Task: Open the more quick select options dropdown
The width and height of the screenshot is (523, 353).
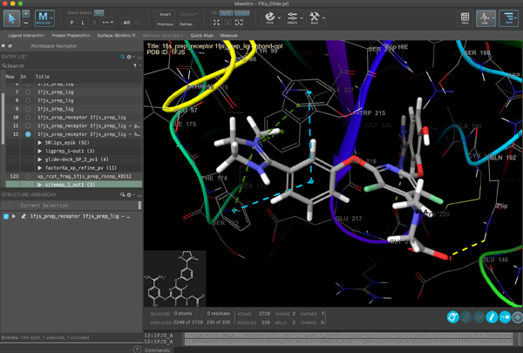Action: coord(107,23)
